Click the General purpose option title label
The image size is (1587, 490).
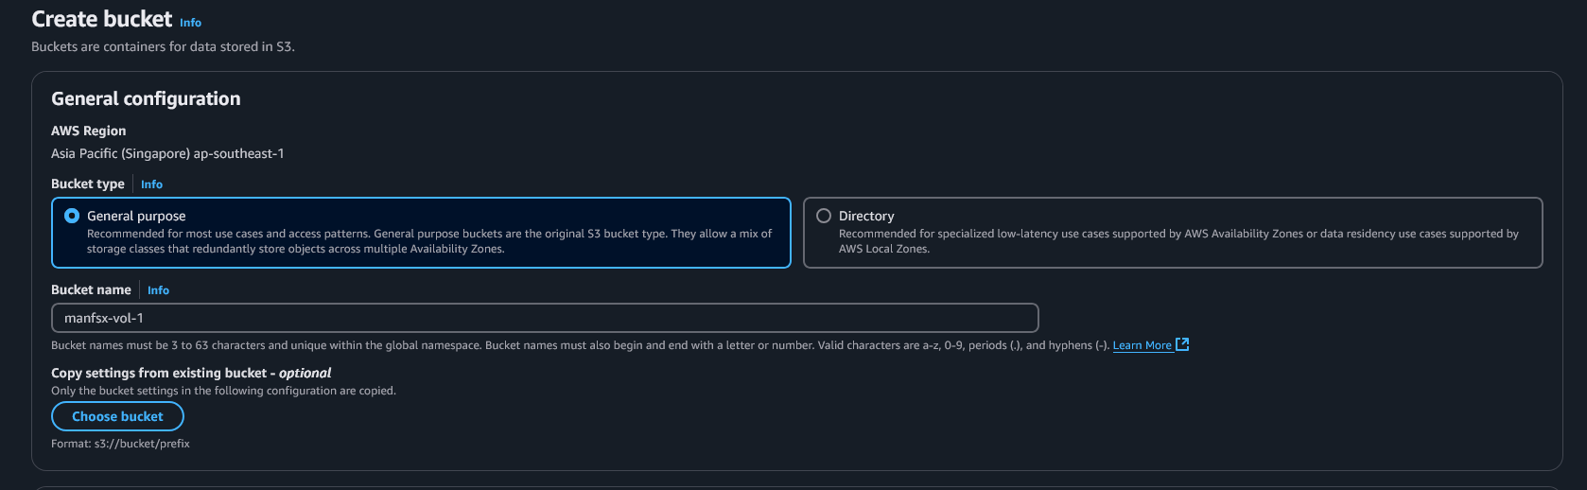click(136, 216)
